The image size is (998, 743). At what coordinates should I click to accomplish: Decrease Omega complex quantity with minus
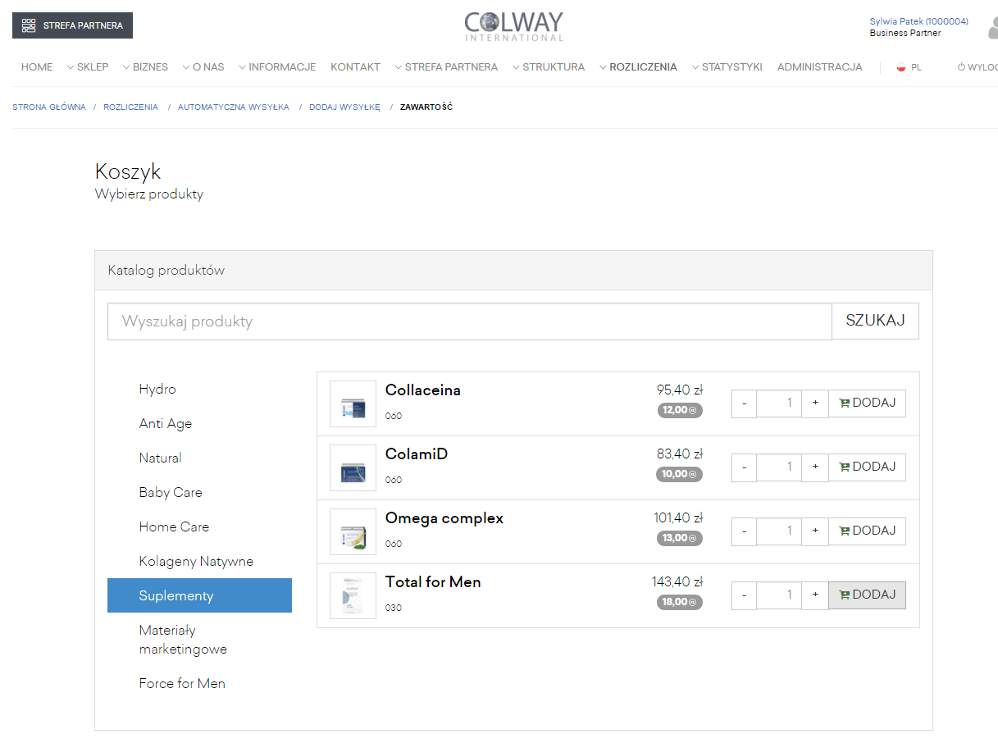pos(744,531)
